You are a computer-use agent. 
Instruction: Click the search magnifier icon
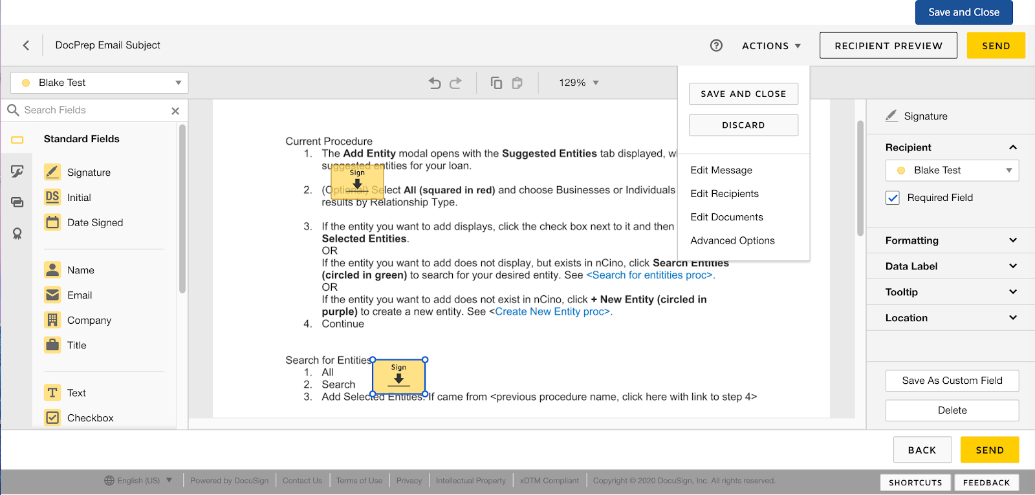pyautogui.click(x=13, y=110)
